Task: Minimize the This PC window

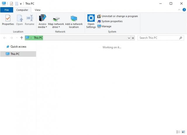Action: click(x=160, y=4)
